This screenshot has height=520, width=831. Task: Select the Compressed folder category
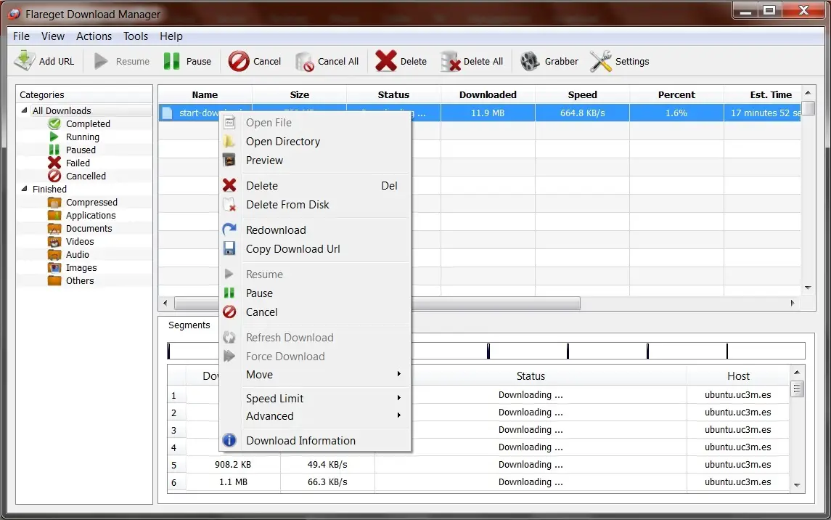tap(91, 202)
